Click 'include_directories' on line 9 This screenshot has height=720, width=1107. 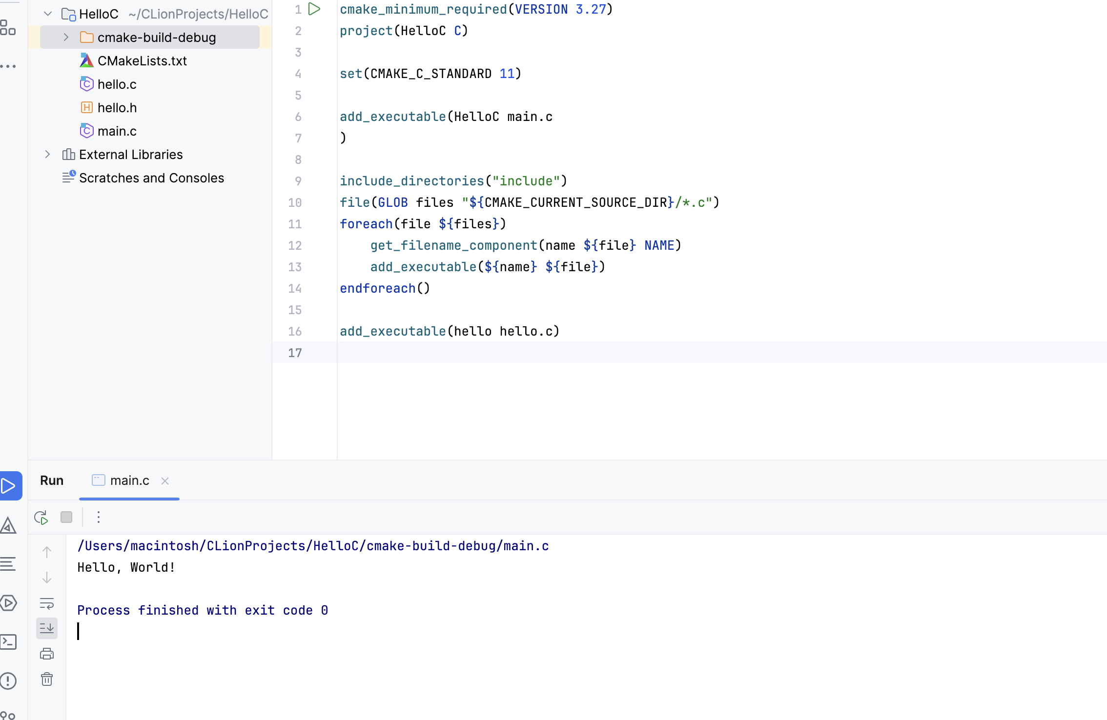pyautogui.click(x=412, y=181)
